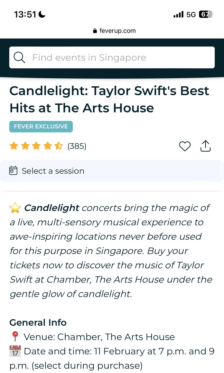
Task: Tap the battery indicator in status bar
Action: [206, 15]
